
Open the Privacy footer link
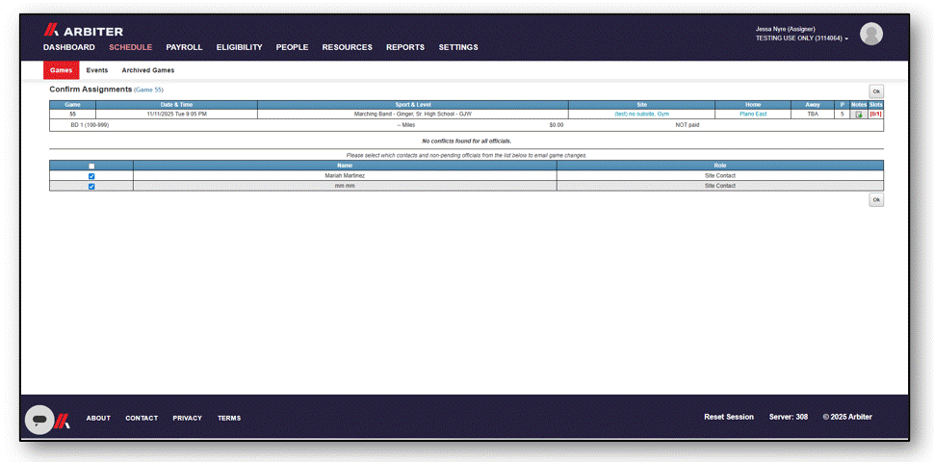click(x=188, y=418)
